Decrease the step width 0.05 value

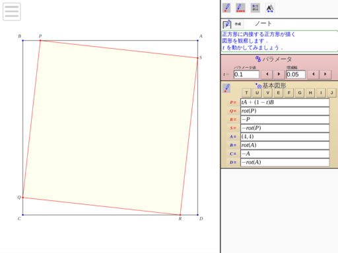(x=314, y=74)
